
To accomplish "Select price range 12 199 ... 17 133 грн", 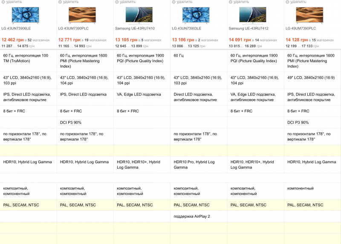I will (302, 46).
